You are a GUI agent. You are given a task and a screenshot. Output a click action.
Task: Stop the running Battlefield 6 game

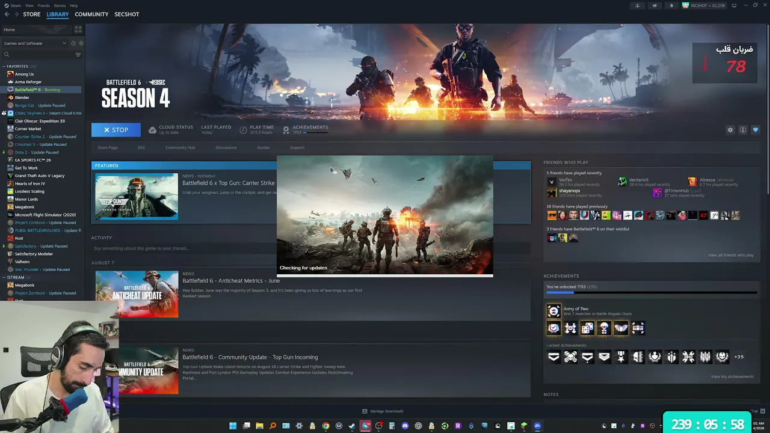point(116,130)
